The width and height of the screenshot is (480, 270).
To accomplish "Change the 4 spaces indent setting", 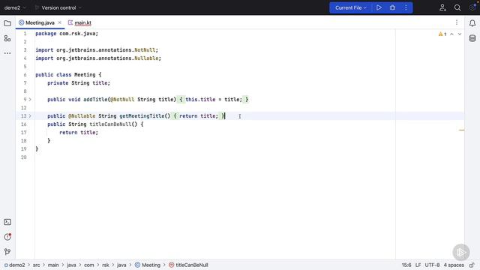I will point(454,265).
